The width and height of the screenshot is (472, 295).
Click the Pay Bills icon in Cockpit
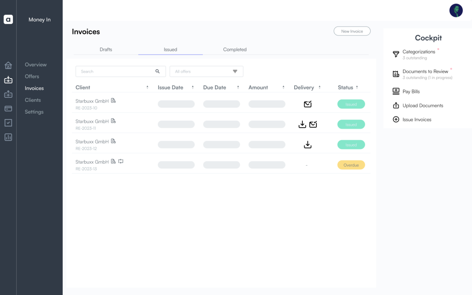click(396, 91)
